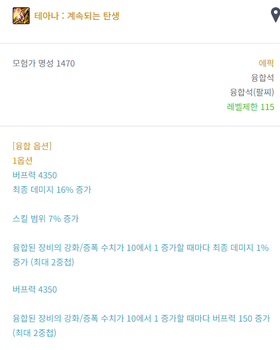Click the map pin location icon
Viewport: 280px width, 350px height.
(275, 15)
